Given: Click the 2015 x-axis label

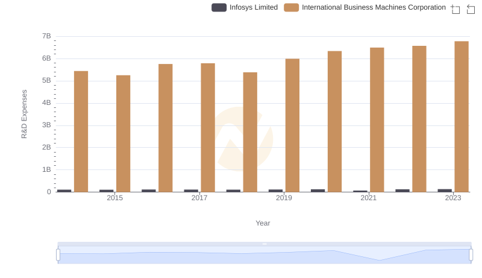Looking at the screenshot, I should click(x=114, y=198).
